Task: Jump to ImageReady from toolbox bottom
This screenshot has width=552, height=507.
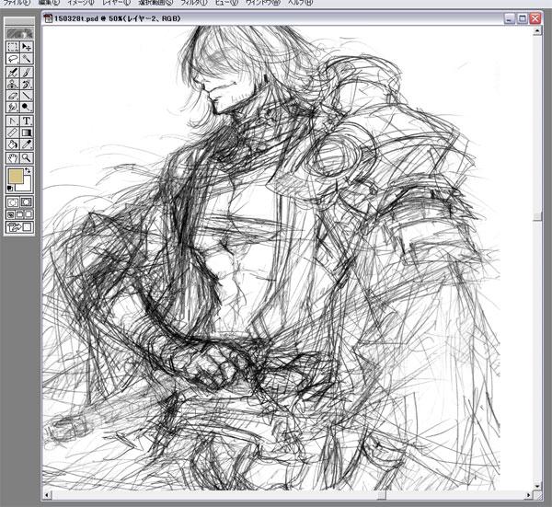Action: [19, 227]
